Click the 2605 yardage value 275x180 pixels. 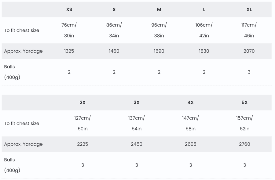(190, 144)
